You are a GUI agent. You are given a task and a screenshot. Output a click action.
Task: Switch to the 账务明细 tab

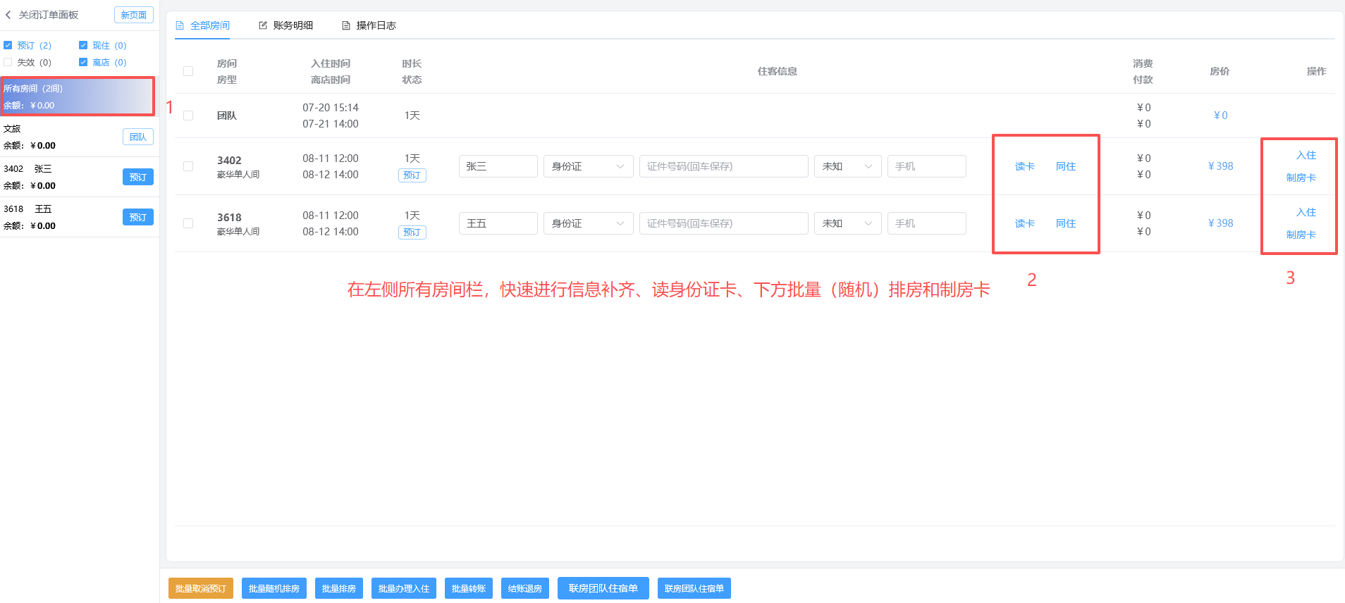click(x=285, y=25)
